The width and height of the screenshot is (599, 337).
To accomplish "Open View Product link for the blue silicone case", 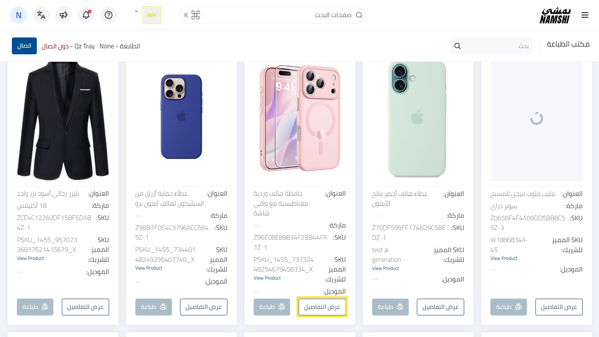I will click(x=149, y=268).
